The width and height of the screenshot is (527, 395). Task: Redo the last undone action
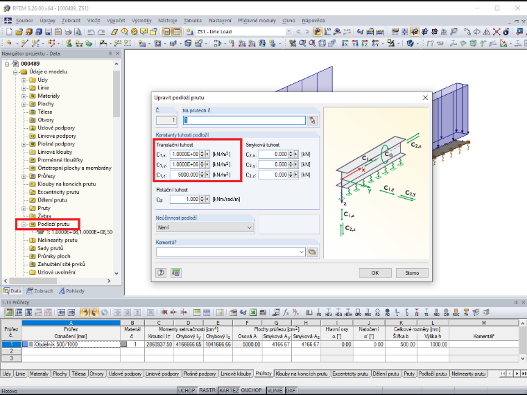101,32
